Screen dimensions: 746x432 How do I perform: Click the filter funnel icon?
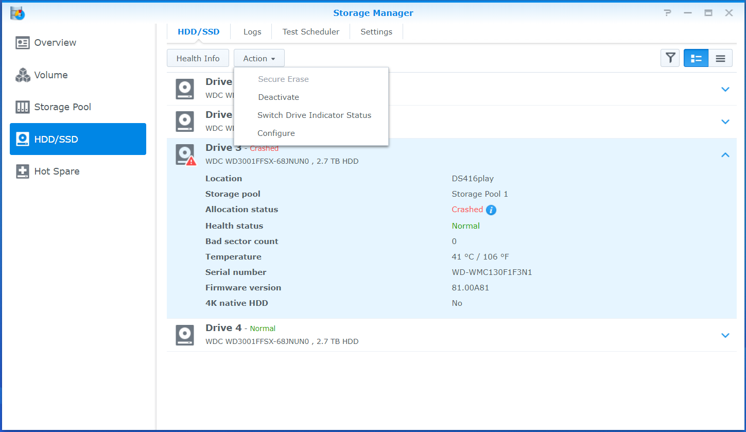click(x=670, y=58)
